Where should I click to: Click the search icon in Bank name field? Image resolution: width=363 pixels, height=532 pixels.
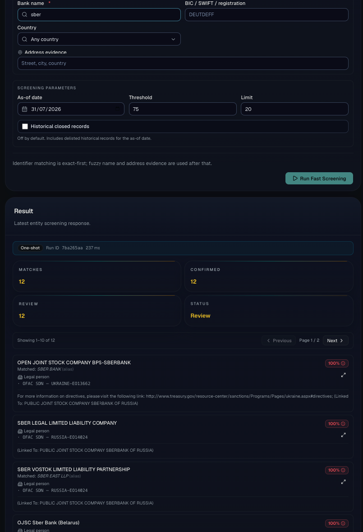pos(24,14)
